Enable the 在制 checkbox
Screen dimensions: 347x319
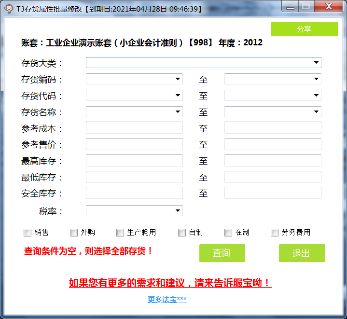pos(228,233)
